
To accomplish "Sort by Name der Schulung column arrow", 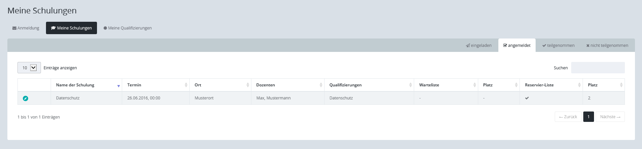I will 118,86.
